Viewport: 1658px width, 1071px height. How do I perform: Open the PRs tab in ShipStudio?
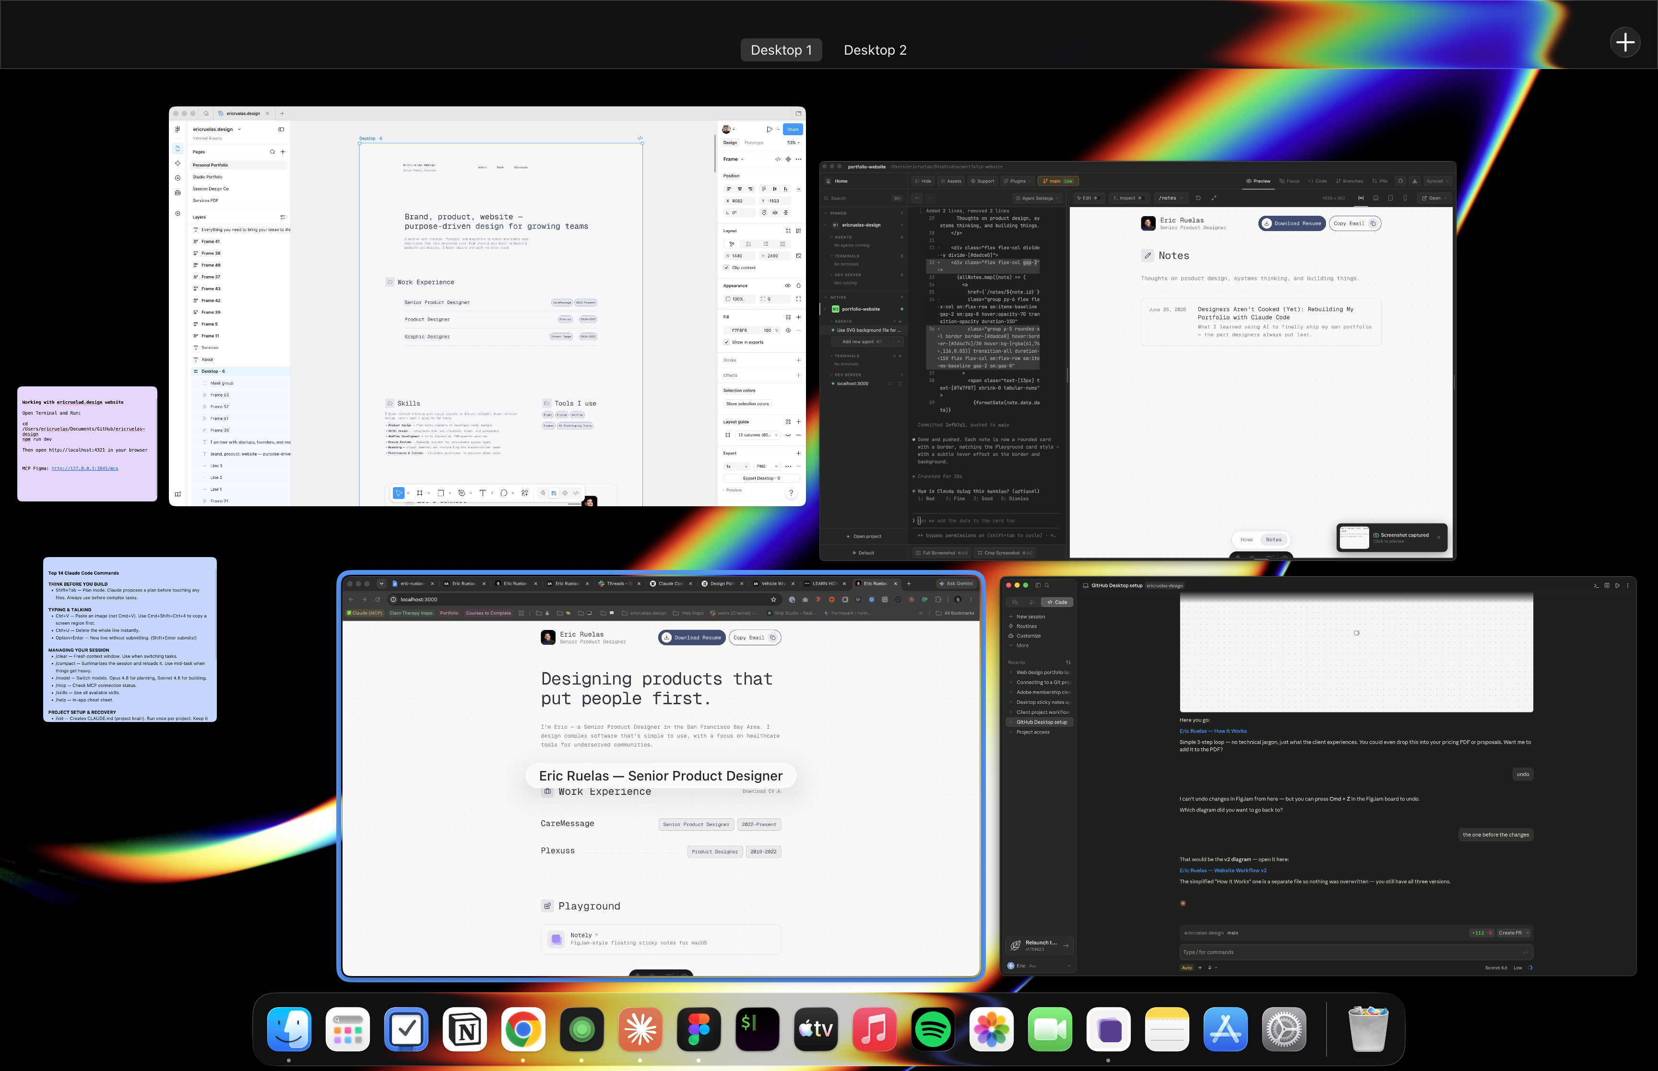[x=1380, y=181]
